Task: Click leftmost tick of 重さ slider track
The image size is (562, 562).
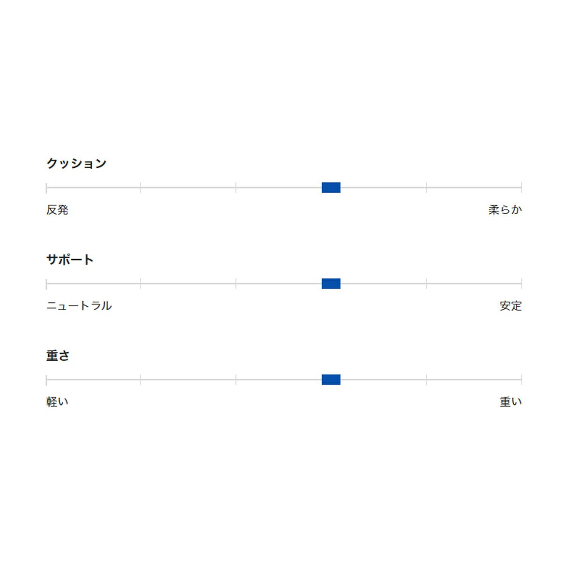Action: click(x=46, y=380)
